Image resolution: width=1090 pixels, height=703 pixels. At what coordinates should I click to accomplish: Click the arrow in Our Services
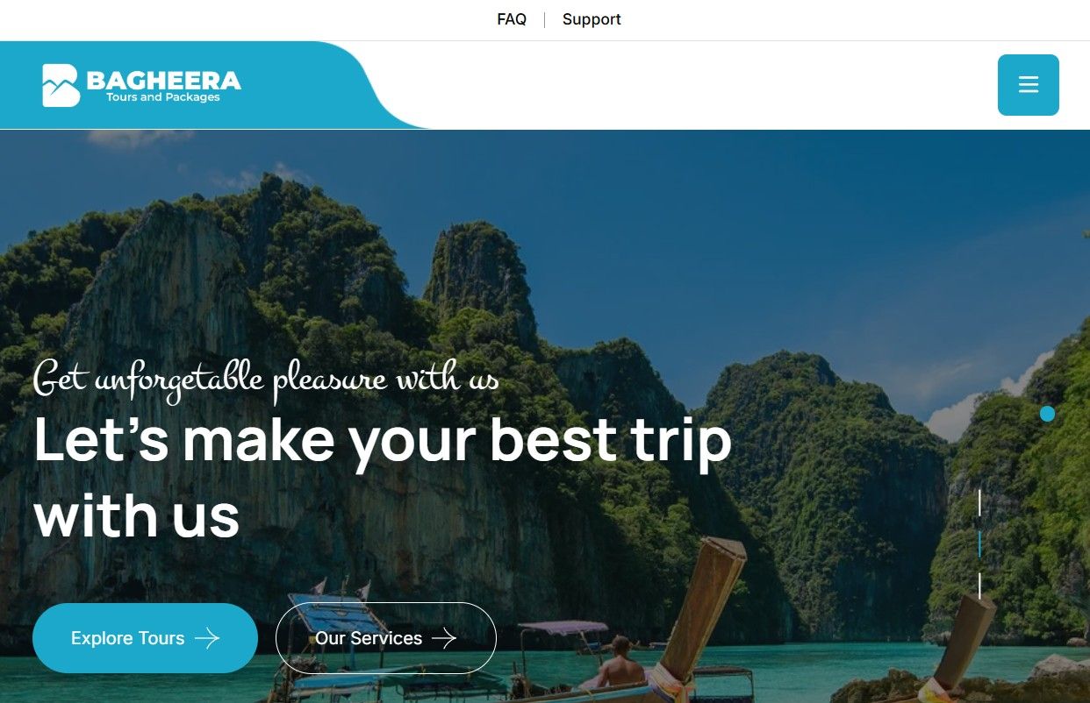tap(444, 638)
